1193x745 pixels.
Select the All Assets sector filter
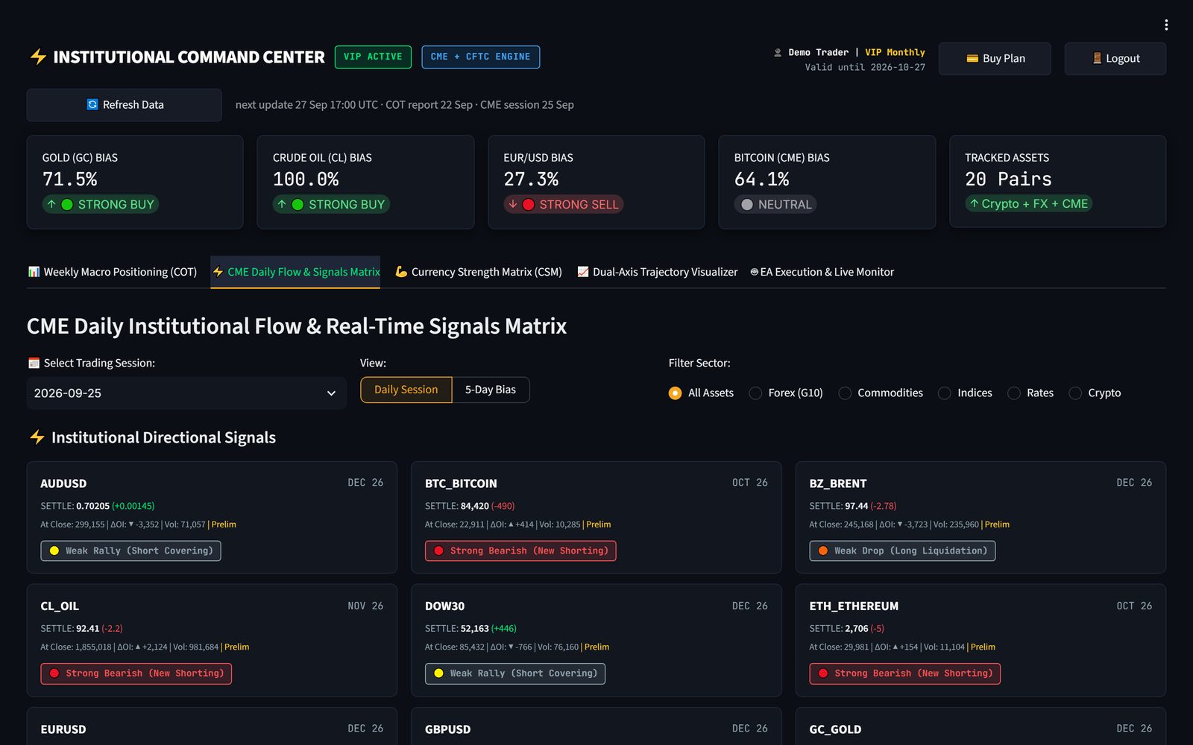tap(701, 393)
